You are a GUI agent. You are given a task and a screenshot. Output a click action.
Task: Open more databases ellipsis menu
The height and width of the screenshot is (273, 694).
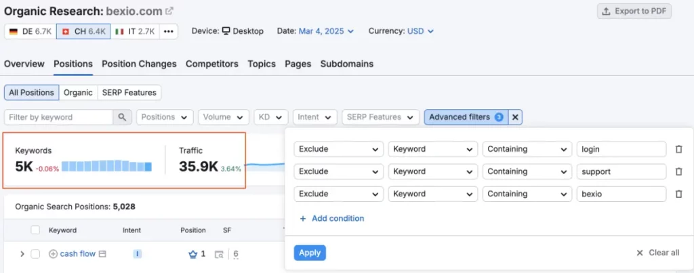(168, 31)
